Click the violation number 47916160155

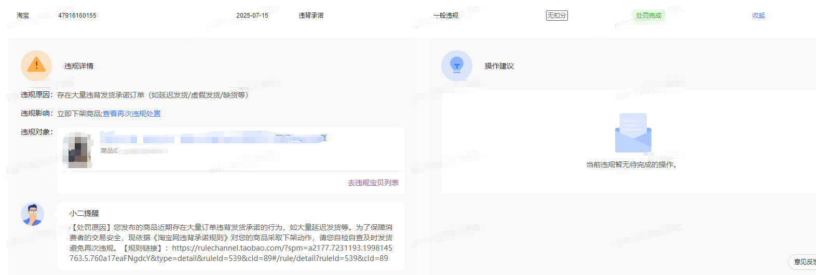tap(77, 16)
